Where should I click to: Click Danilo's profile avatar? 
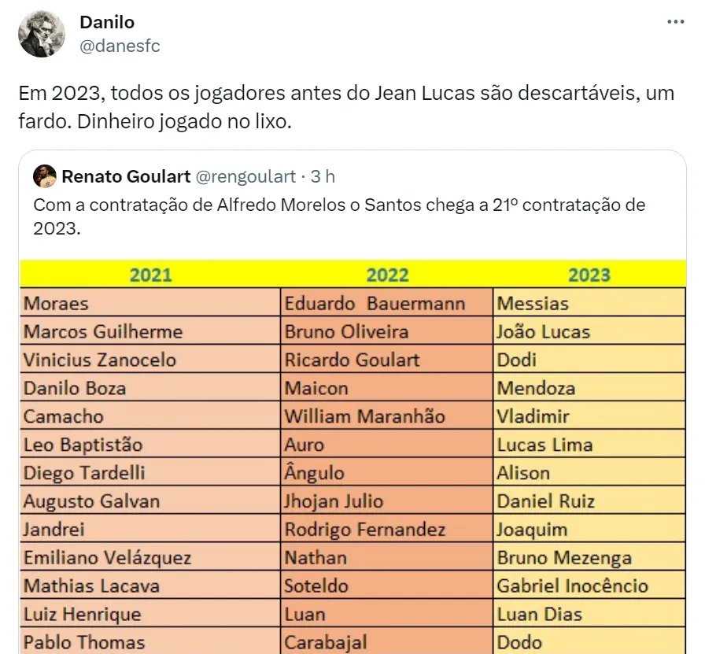pos(41,35)
